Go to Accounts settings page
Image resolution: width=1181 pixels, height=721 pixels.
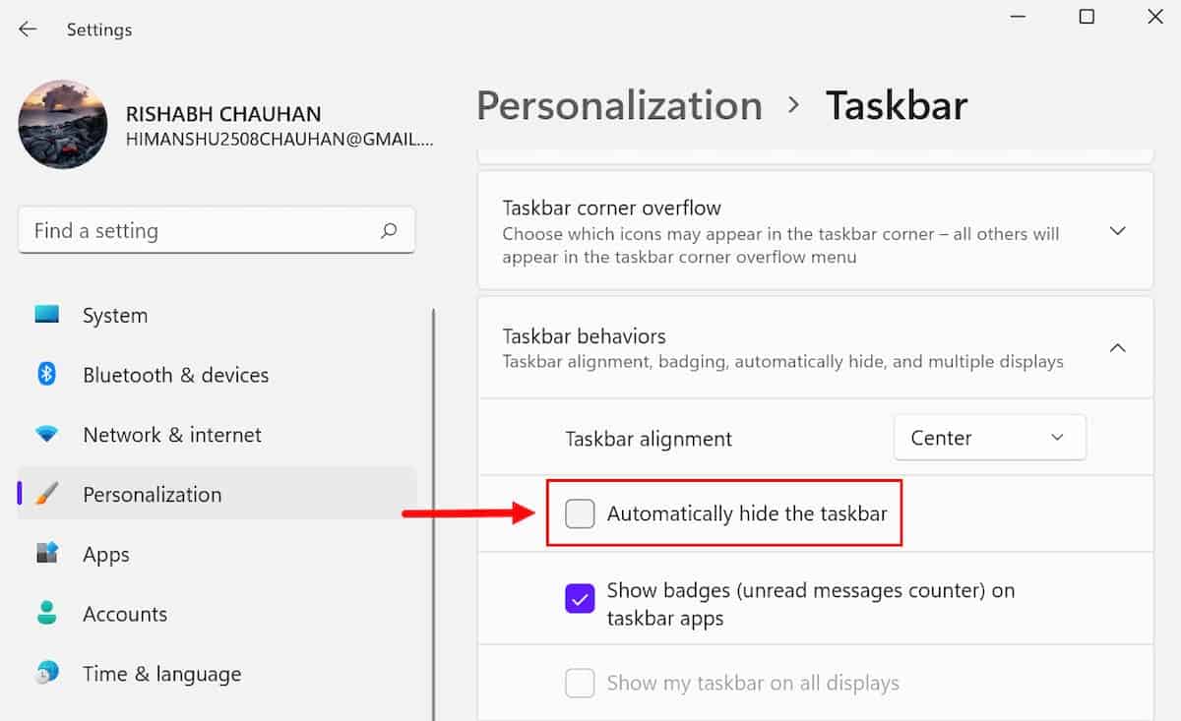125,614
